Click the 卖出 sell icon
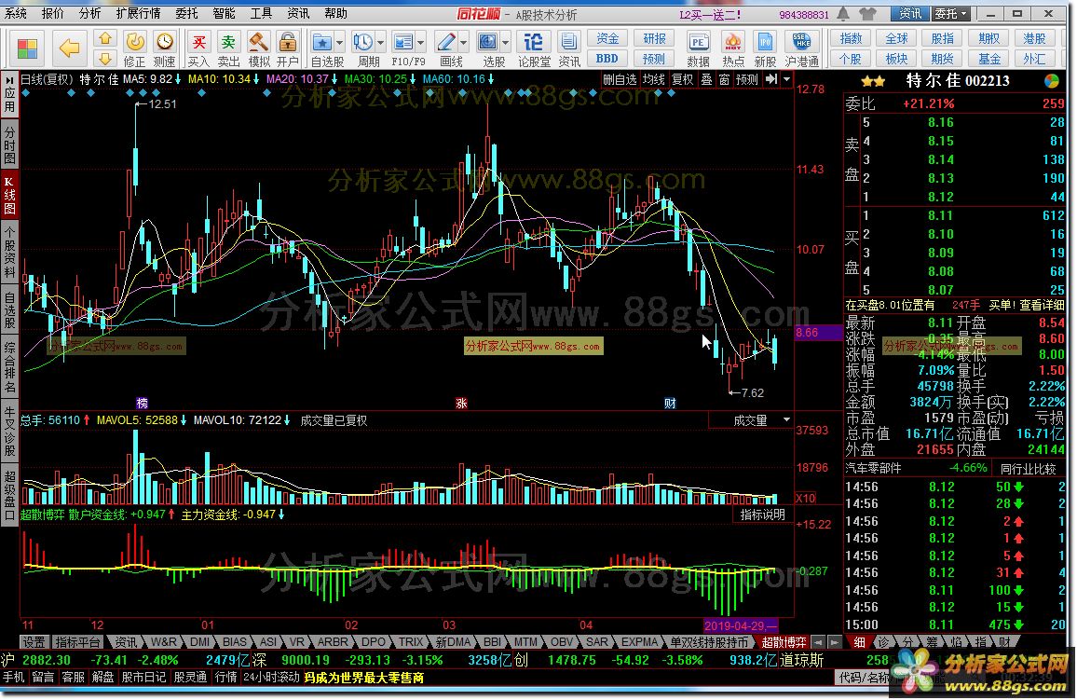This screenshot has width=1077, height=700. pos(228,49)
